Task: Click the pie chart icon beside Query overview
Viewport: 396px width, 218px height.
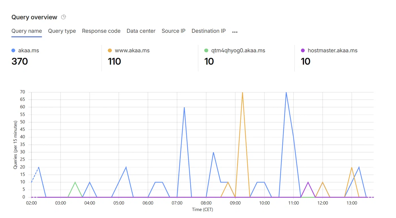Action: [64, 17]
